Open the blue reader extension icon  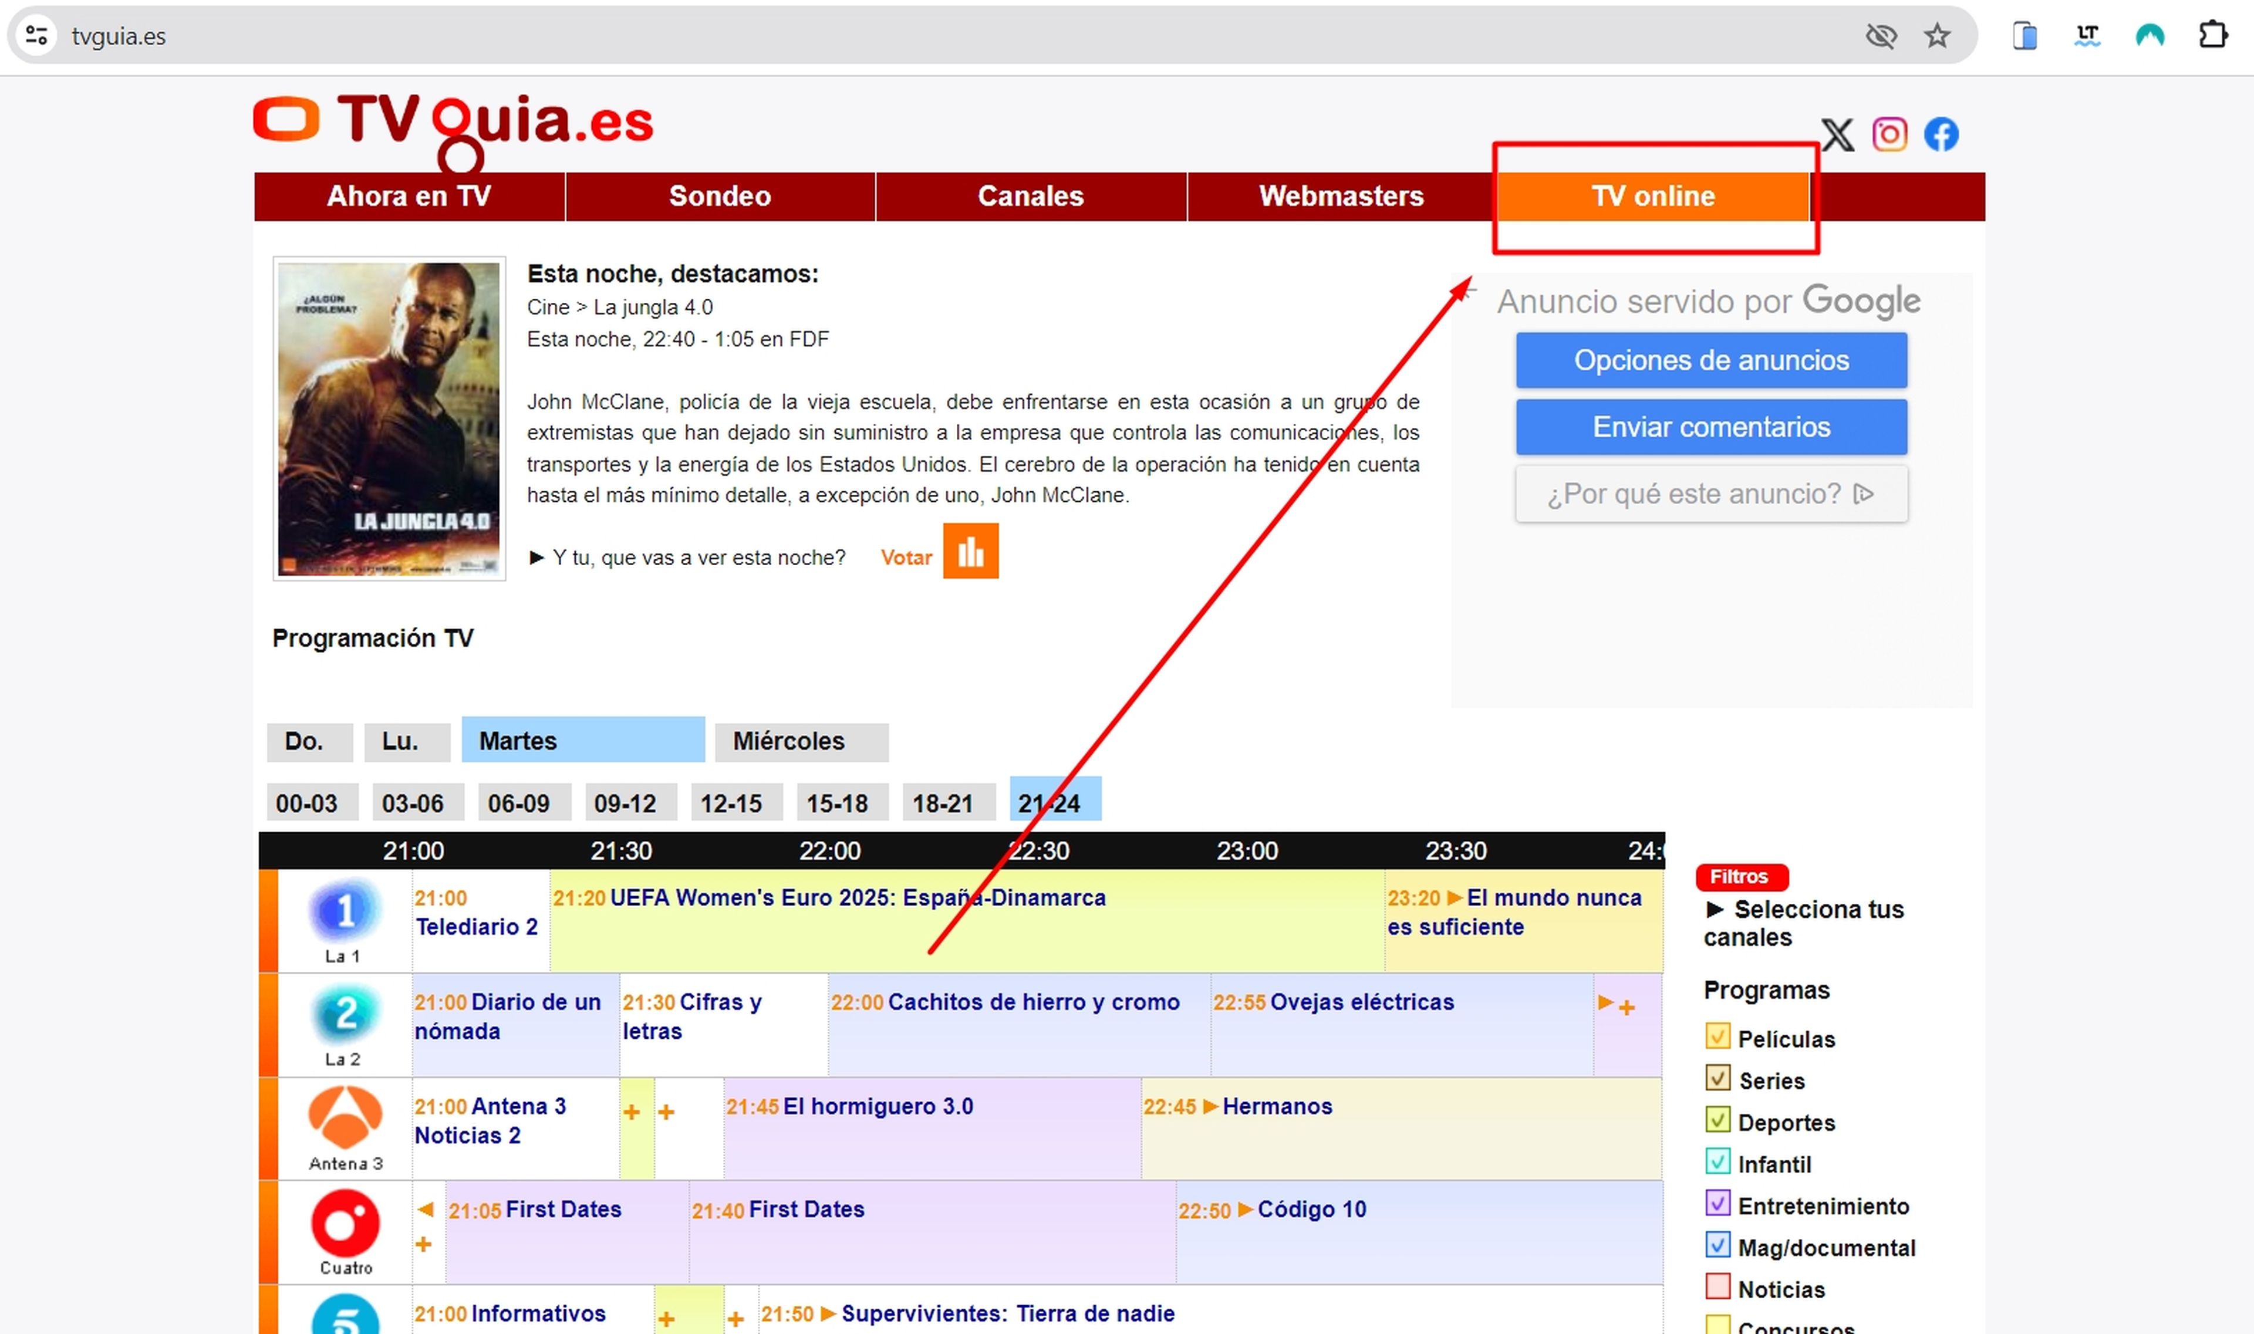2024,36
